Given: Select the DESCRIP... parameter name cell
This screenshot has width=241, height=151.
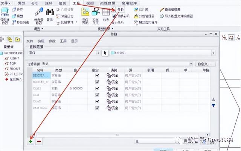Looking at the screenshot, I should pos(41,75).
